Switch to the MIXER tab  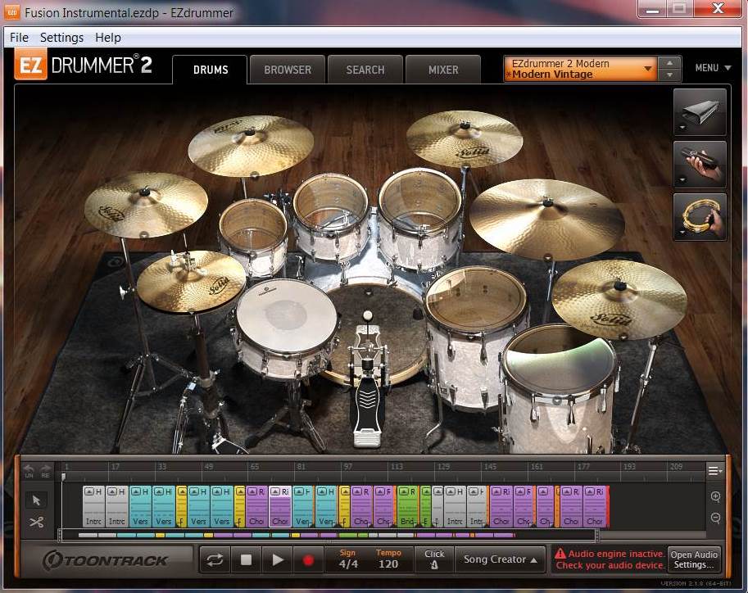pos(443,70)
